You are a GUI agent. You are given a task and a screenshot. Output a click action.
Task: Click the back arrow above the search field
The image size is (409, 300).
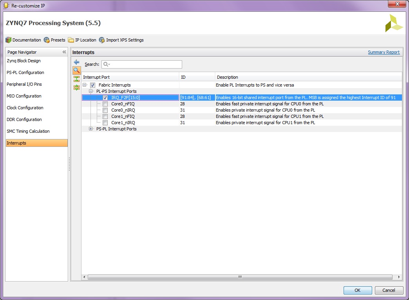coord(77,62)
